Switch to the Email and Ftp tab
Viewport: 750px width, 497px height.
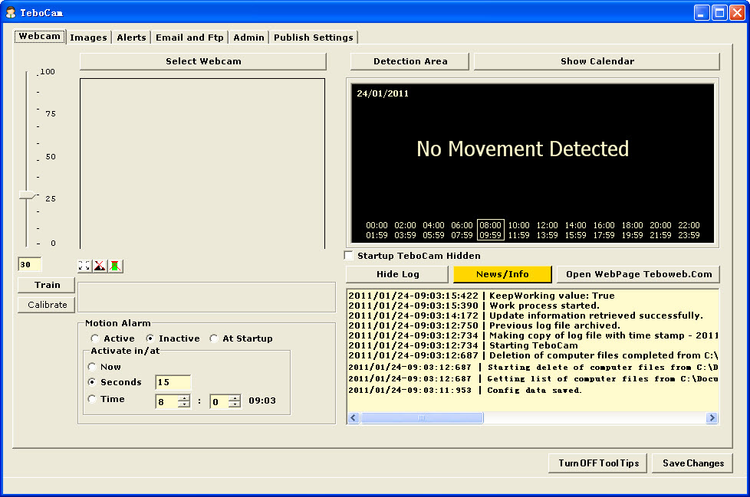189,38
